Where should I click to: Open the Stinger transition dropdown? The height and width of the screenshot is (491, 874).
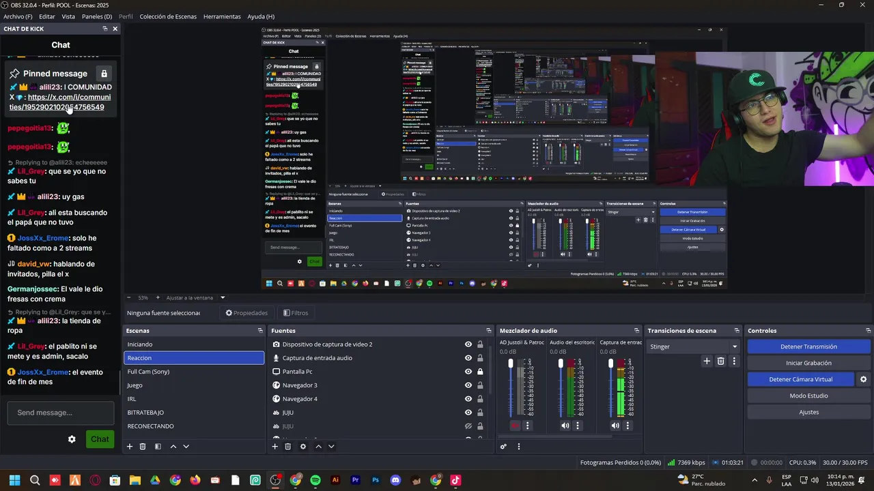pyautogui.click(x=693, y=346)
